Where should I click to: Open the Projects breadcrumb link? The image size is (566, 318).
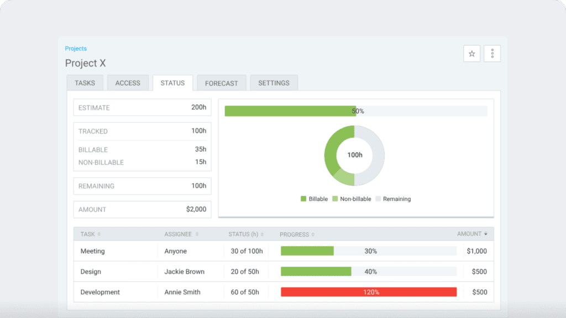point(76,48)
